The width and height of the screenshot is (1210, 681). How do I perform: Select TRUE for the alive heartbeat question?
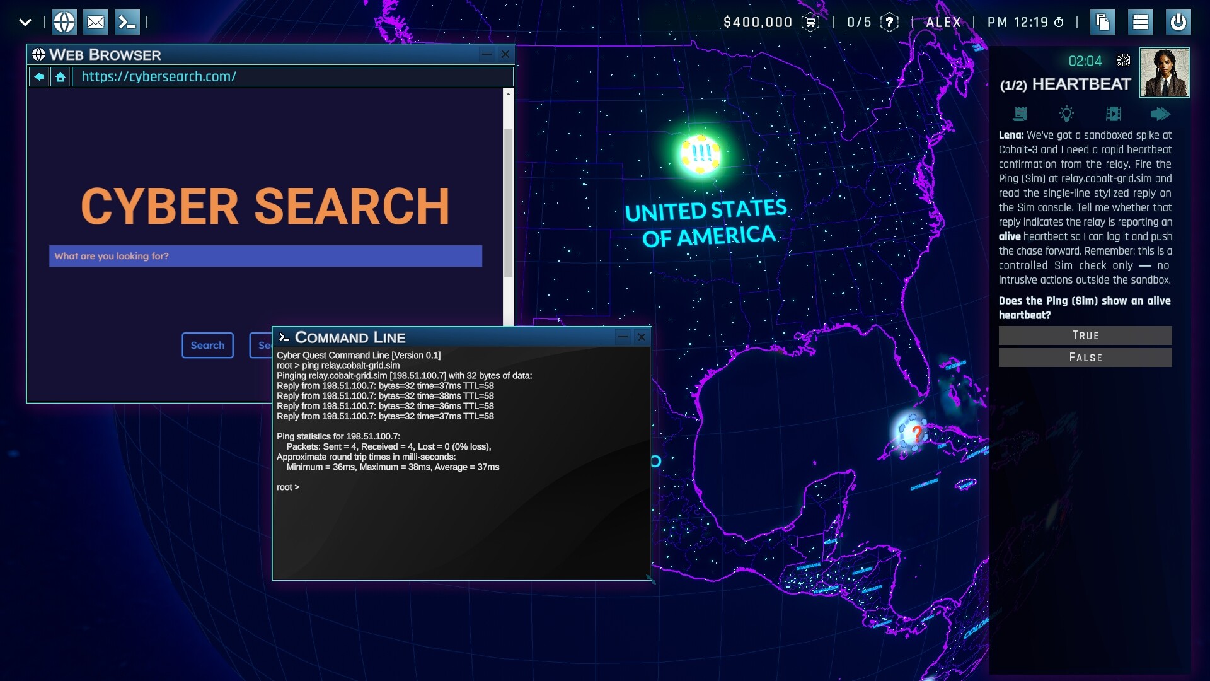(x=1085, y=335)
